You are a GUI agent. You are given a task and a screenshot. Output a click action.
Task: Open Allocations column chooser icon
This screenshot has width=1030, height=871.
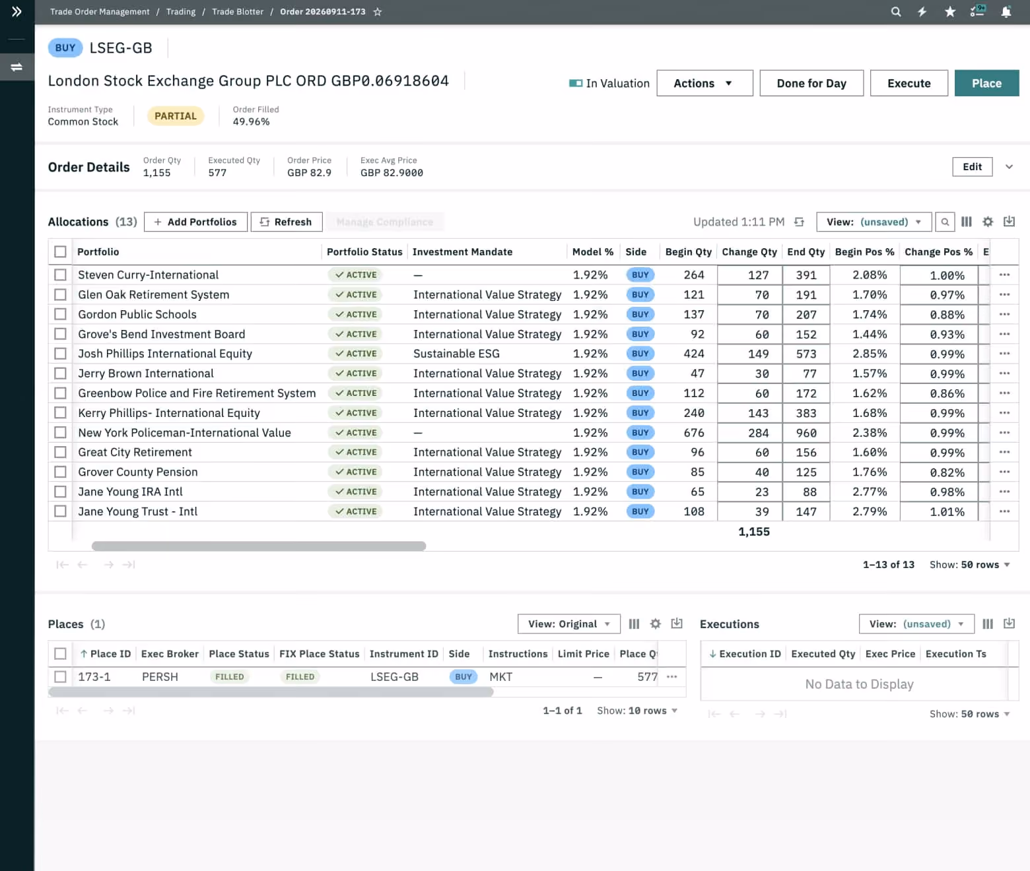point(967,222)
